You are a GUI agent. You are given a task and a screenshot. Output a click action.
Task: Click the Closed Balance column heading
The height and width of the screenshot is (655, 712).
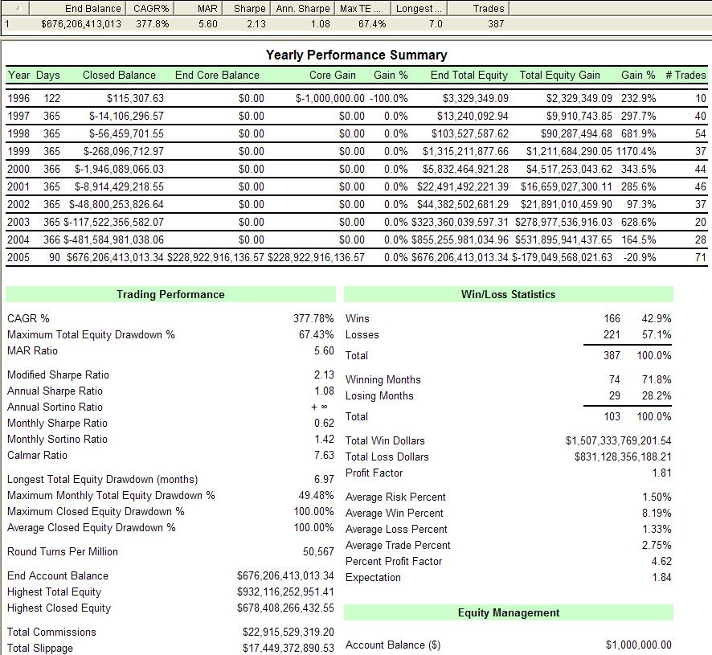pos(119,75)
